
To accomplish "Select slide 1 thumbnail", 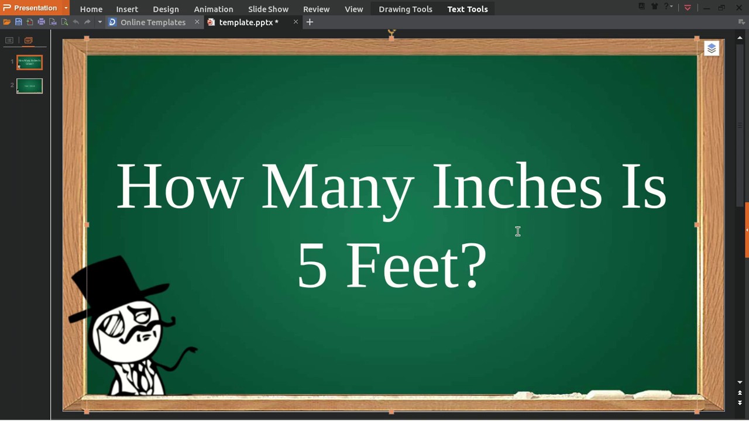I will coord(29,62).
